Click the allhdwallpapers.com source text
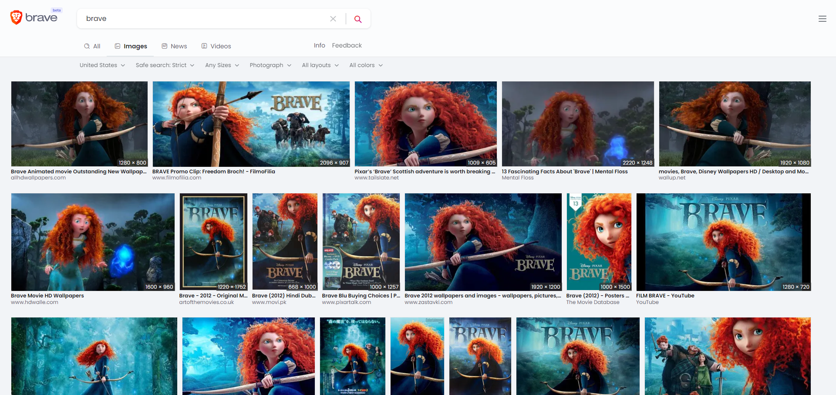The image size is (836, 395). pyautogui.click(x=38, y=178)
